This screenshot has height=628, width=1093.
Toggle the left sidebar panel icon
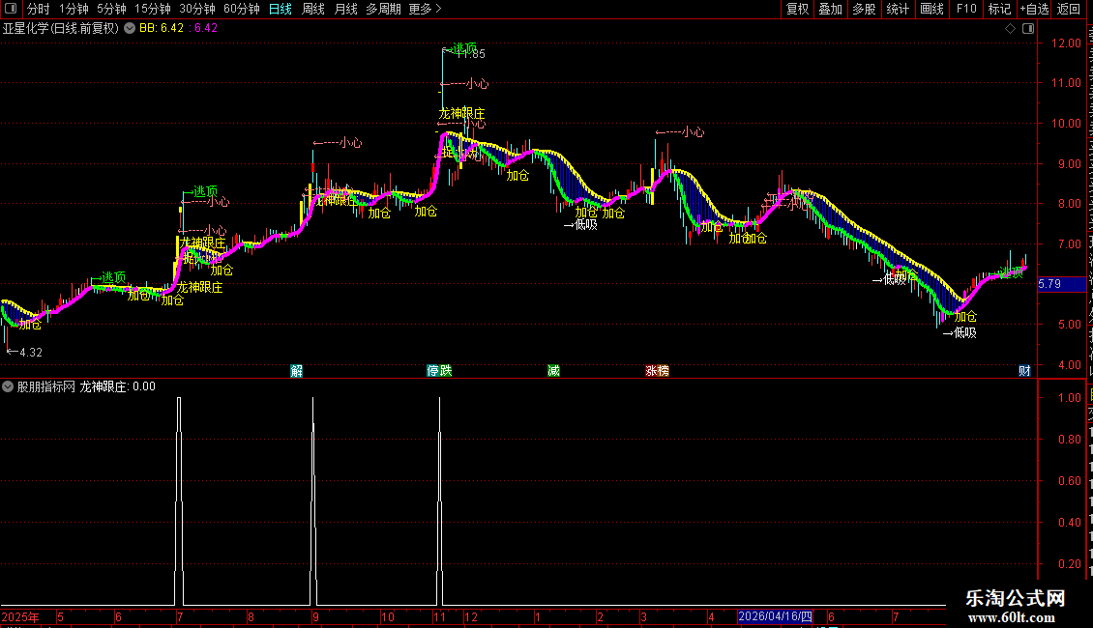coord(11,9)
